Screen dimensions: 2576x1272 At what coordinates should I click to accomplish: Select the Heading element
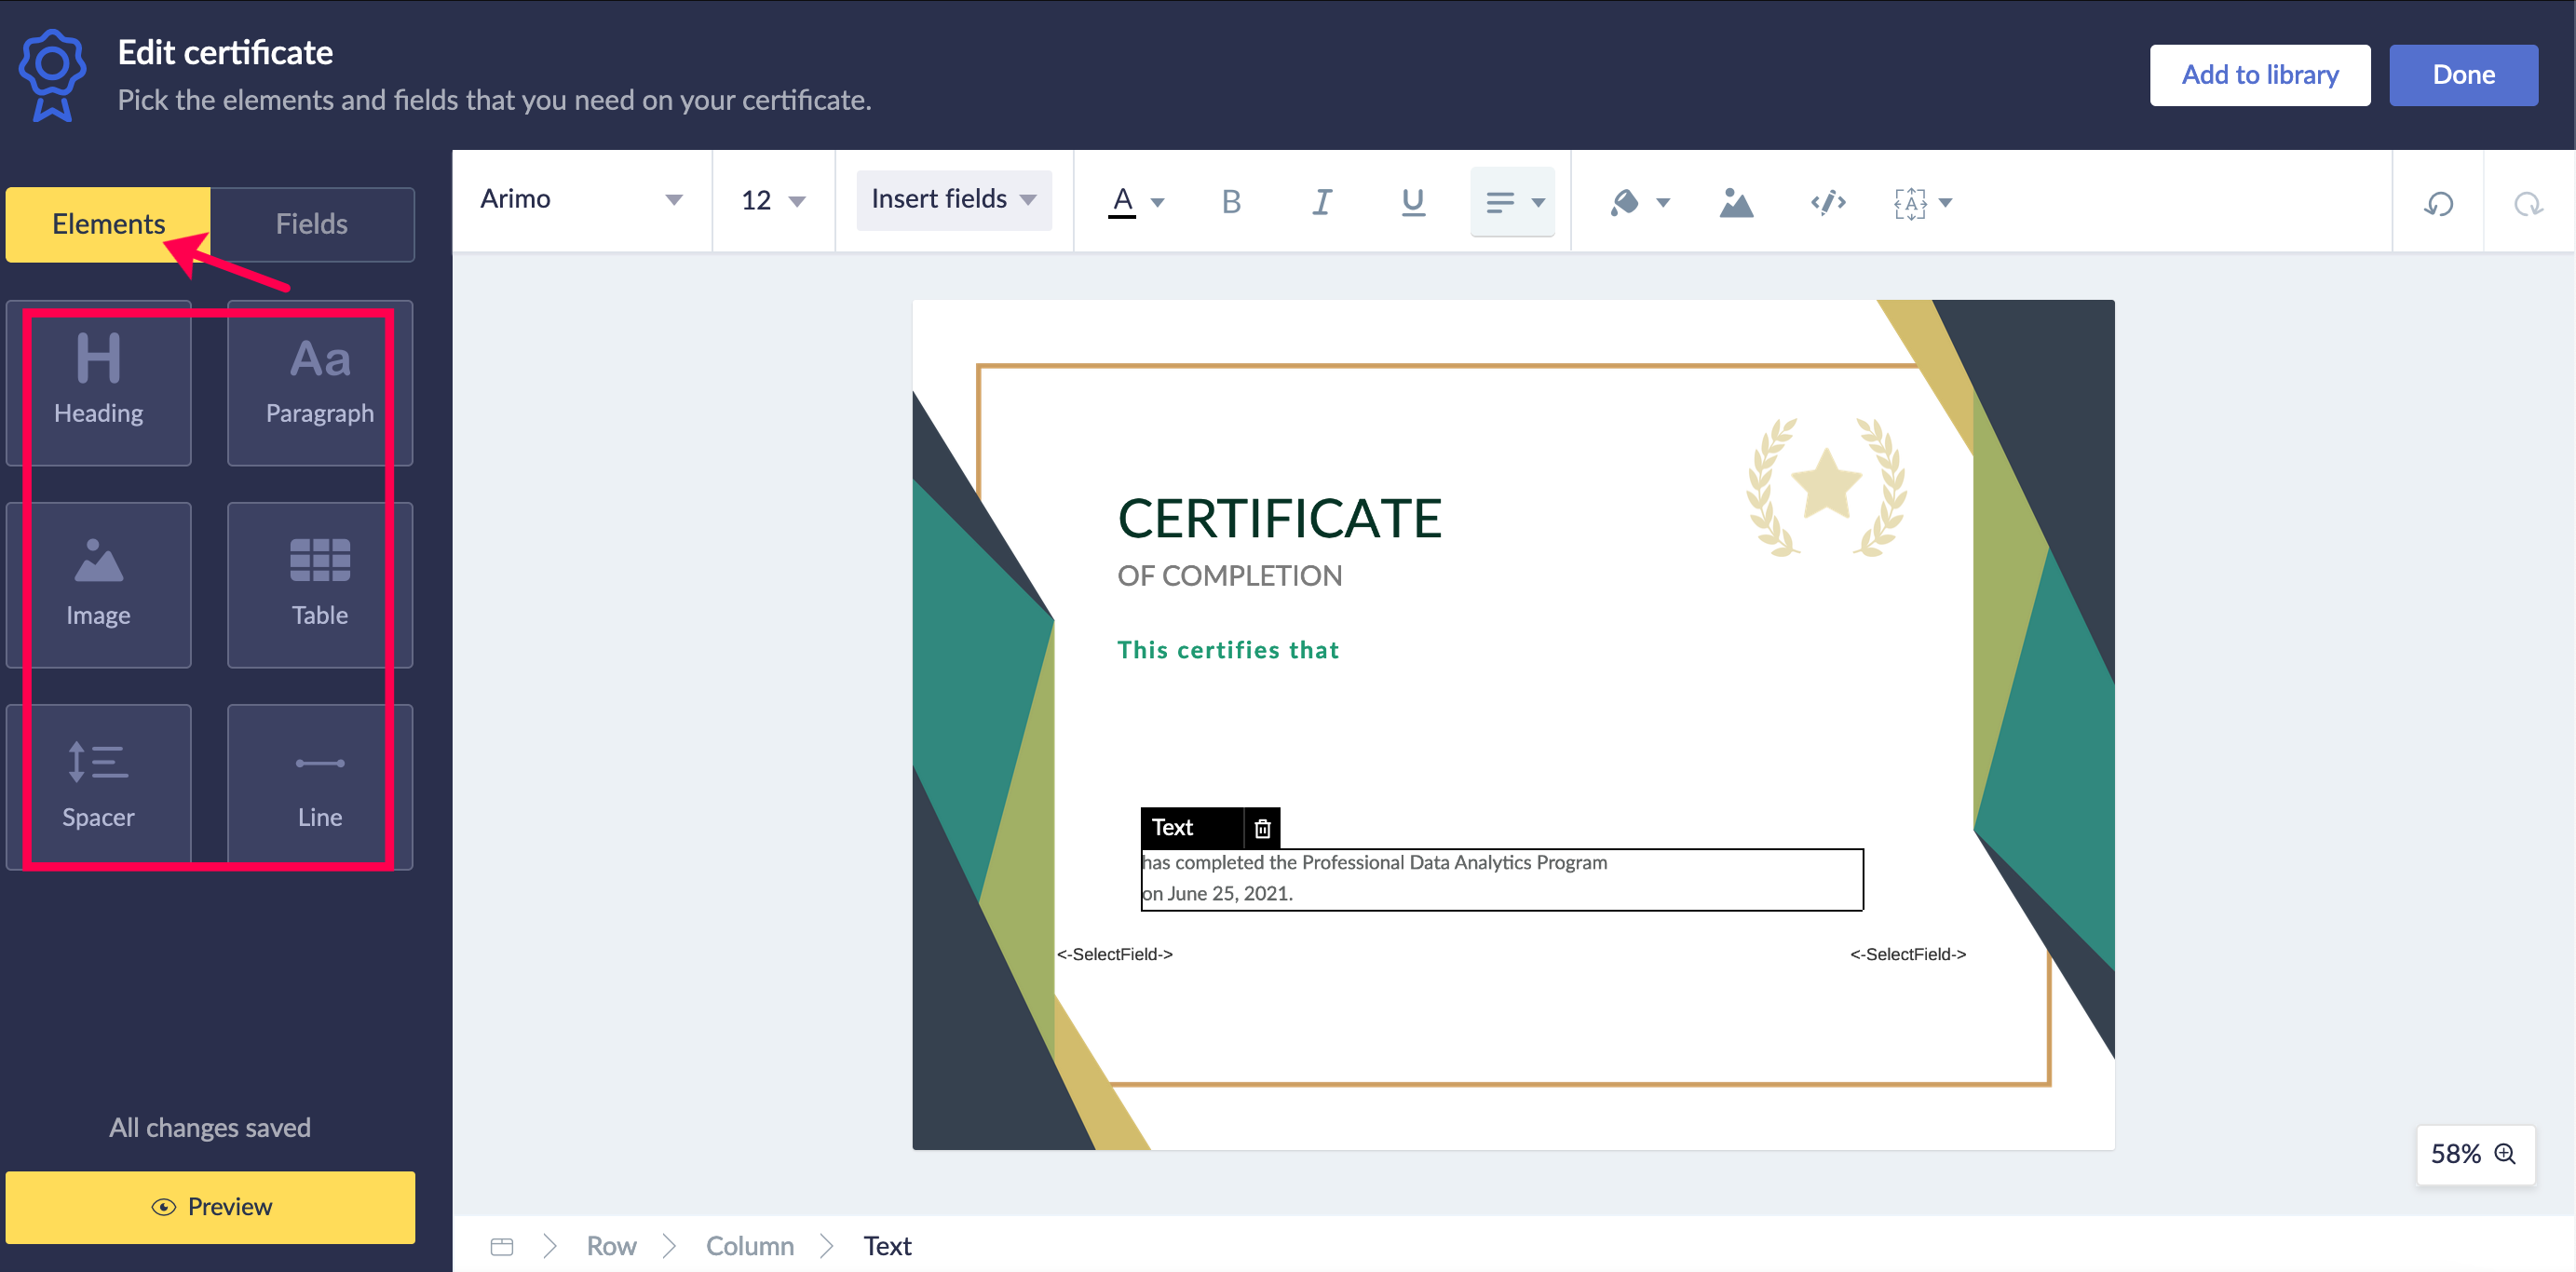[98, 383]
